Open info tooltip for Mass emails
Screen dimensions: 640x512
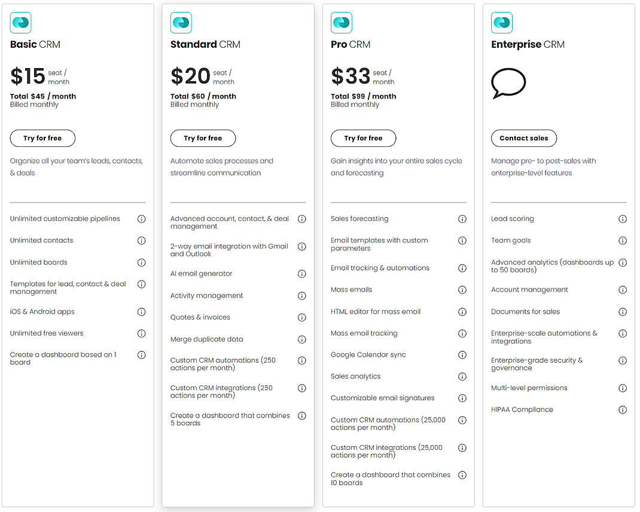point(462,289)
